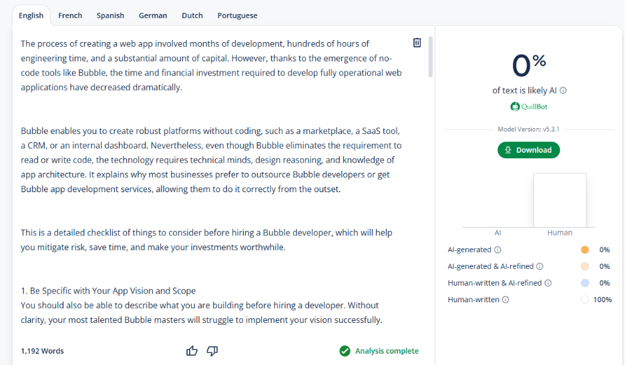Click the orange AI-generated color dot
The width and height of the screenshot is (625, 365).
pyautogui.click(x=585, y=250)
